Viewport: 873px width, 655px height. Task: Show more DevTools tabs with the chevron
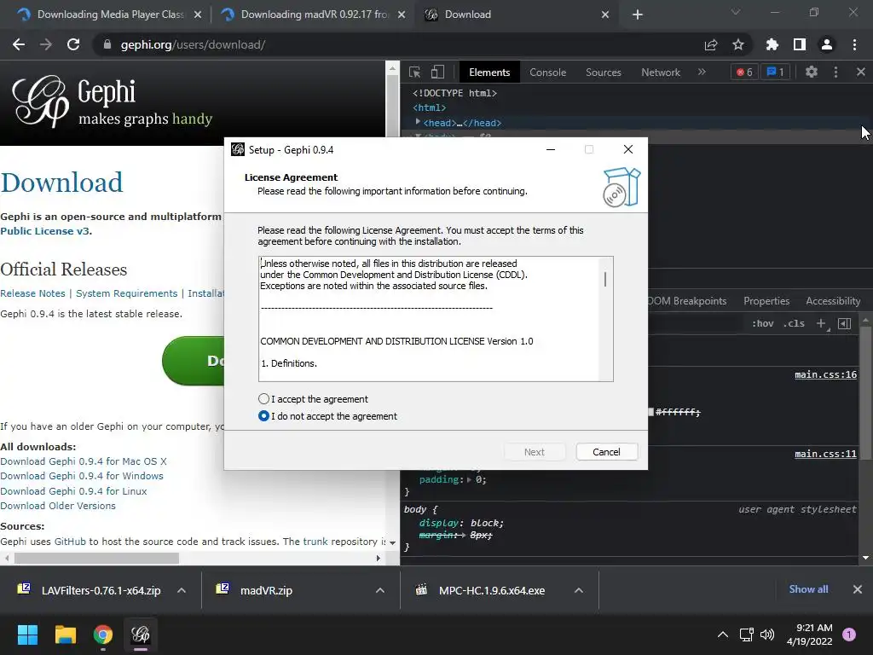tap(702, 72)
